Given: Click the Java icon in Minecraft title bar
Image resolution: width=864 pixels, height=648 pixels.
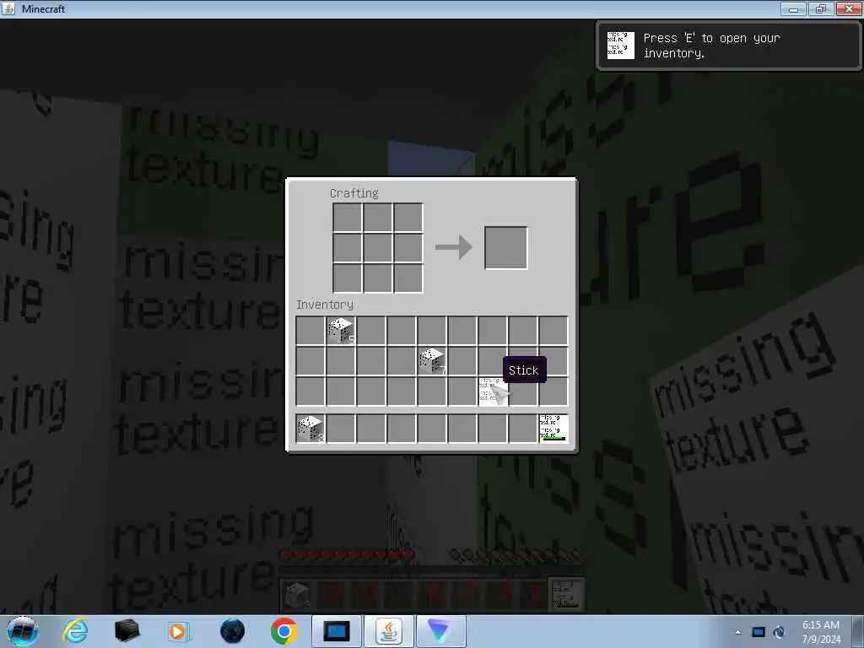Looking at the screenshot, I should pos(8,8).
